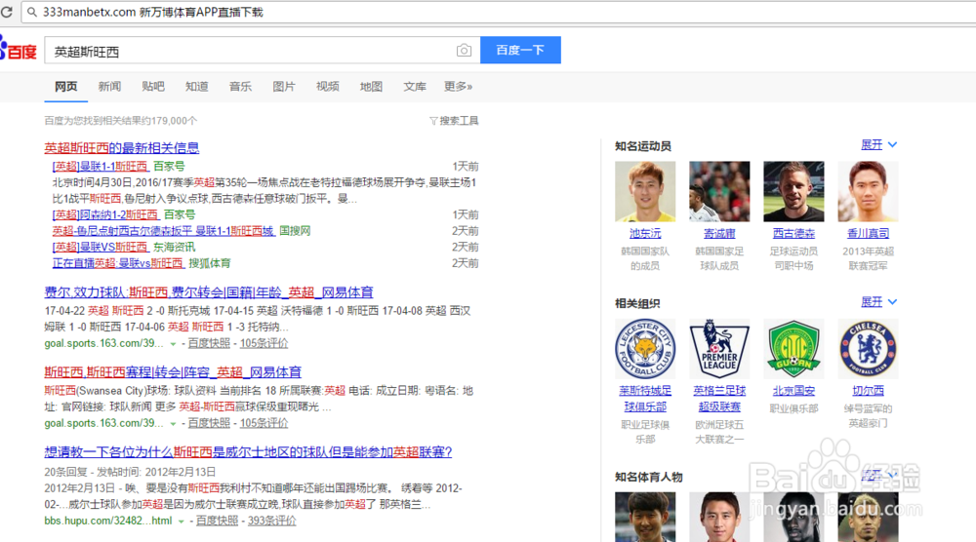Open the [英超]阿森纳1-2斯旺西 news link

pos(105,214)
